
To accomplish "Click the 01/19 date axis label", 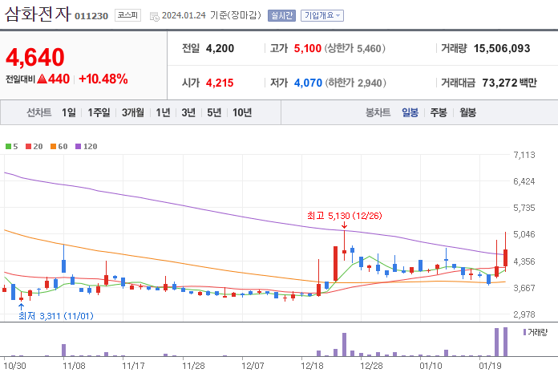I will pyautogui.click(x=490, y=366).
